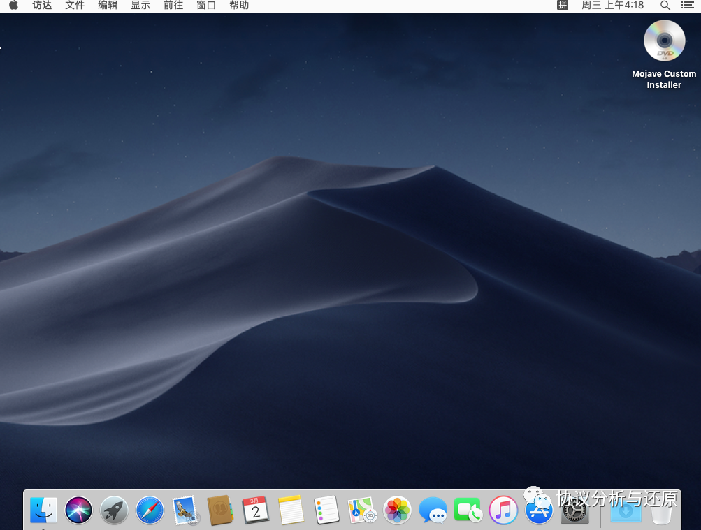Viewport: 701px width, 530px height.
Task: Open the 窗口 menu
Action: coord(206,6)
